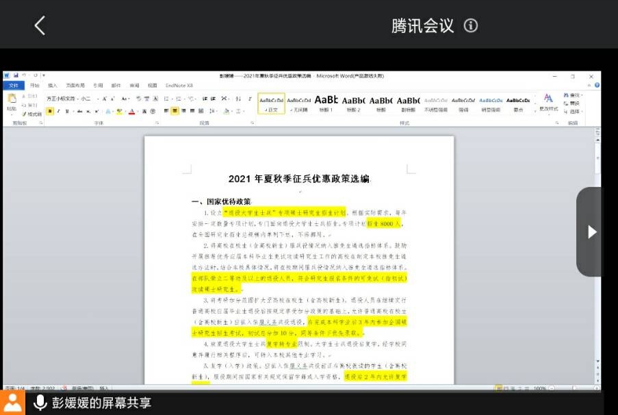This screenshot has width=618, height=415.
Task: Tap the back arrow in Tencent Meeting
Action: pyautogui.click(x=40, y=26)
